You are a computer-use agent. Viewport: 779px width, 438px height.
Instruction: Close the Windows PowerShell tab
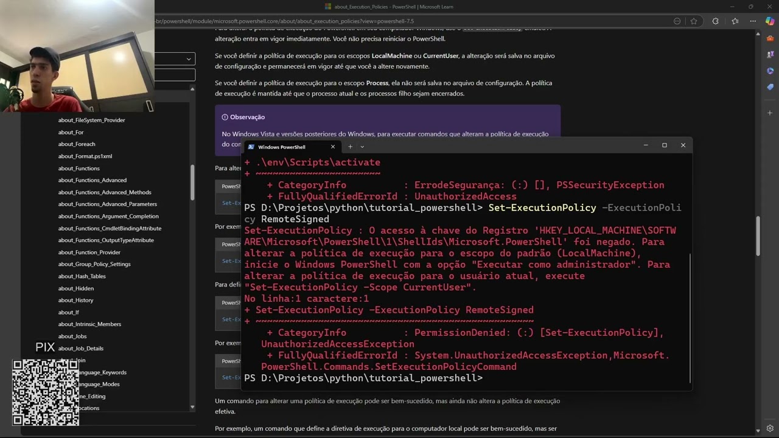[x=333, y=147]
